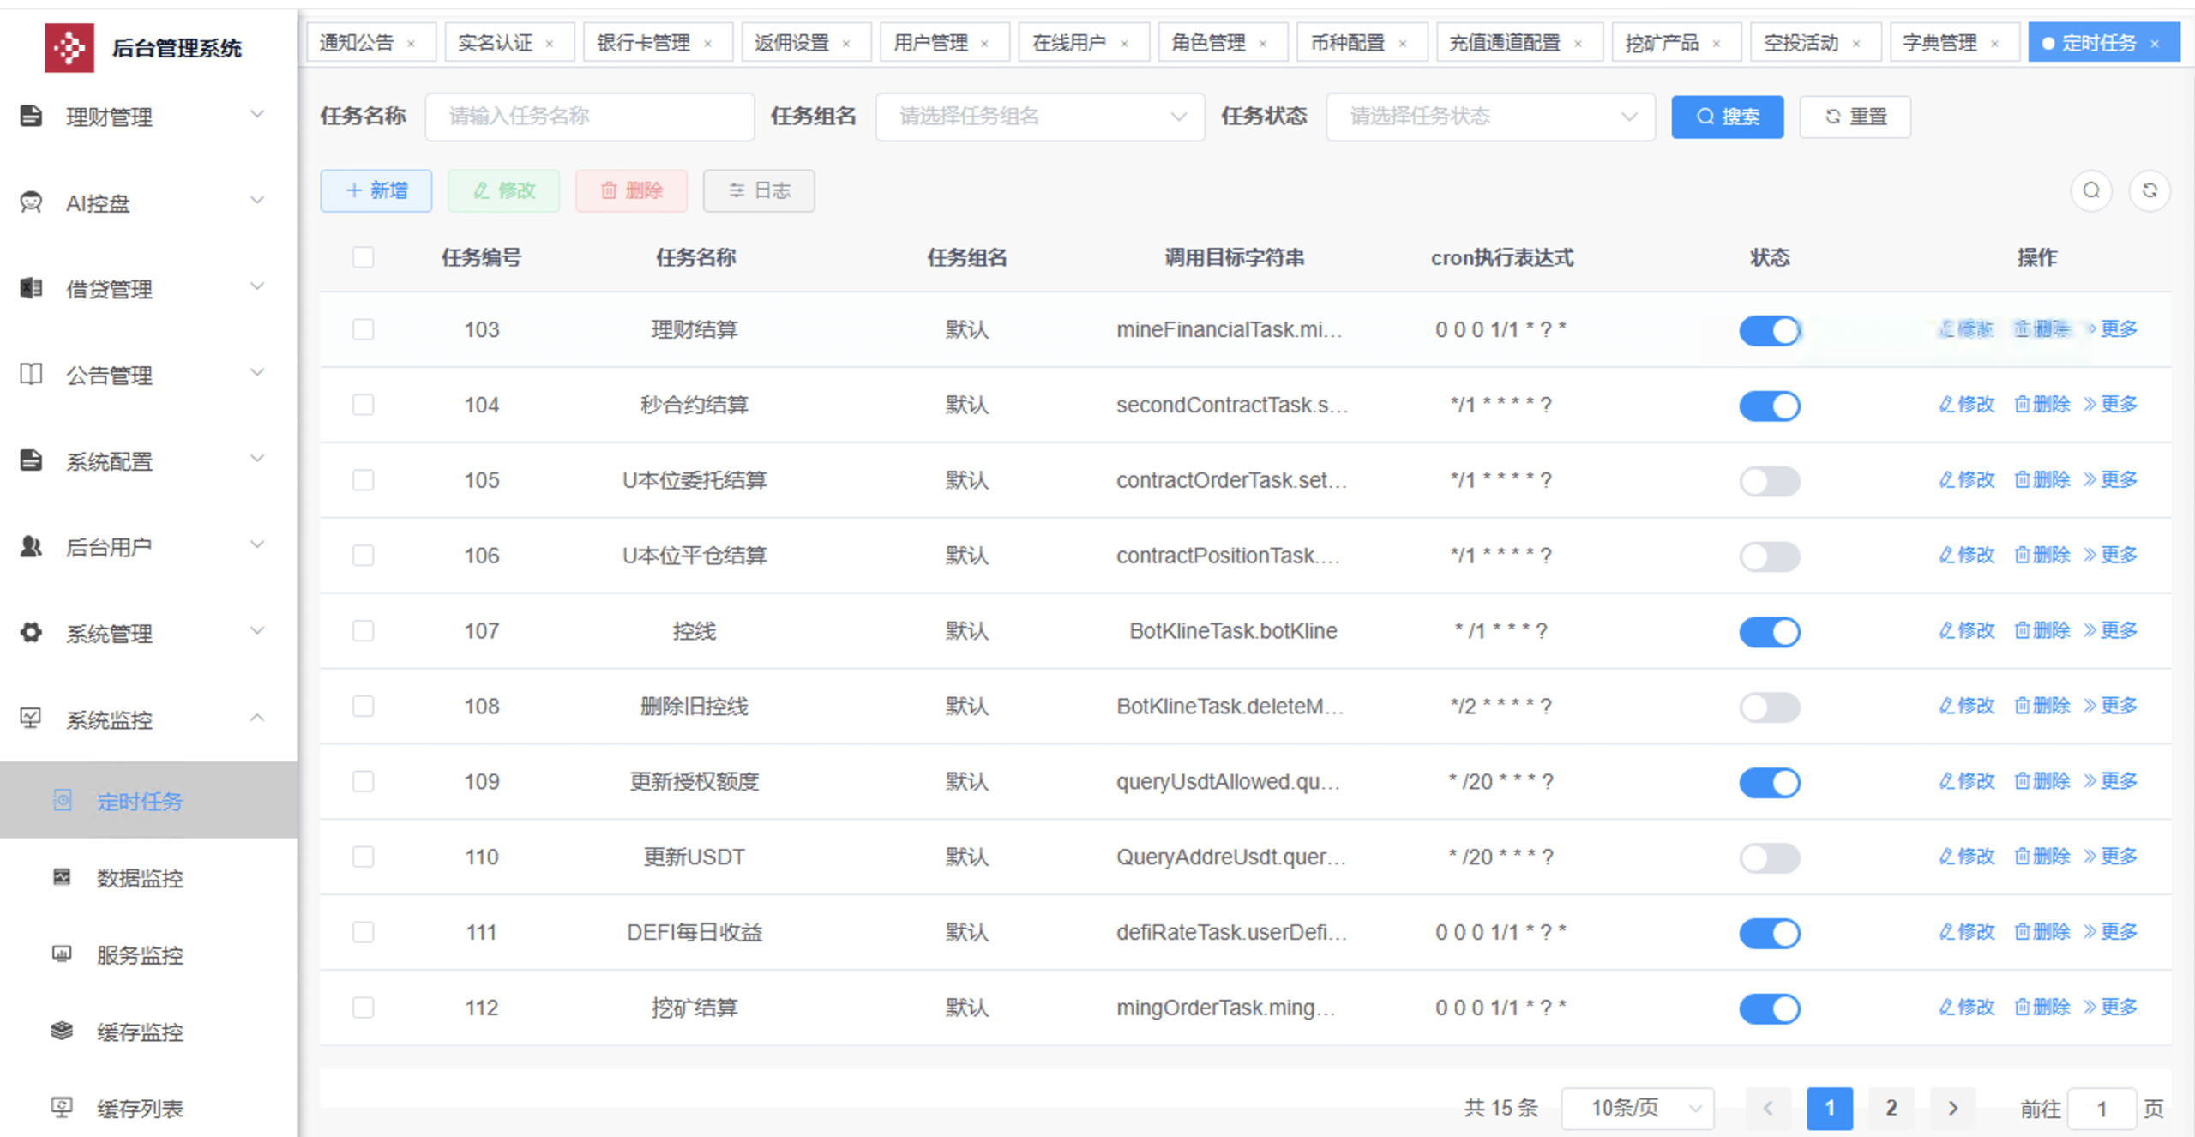Viewport: 2195px width, 1137px height.
Task: Open 缓存监控 via its stacked layers icon
Action: coord(62,1031)
